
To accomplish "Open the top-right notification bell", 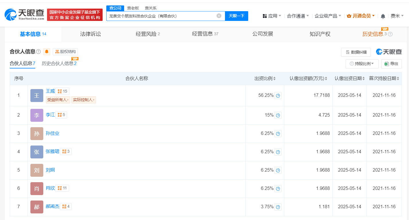I will (x=383, y=16).
